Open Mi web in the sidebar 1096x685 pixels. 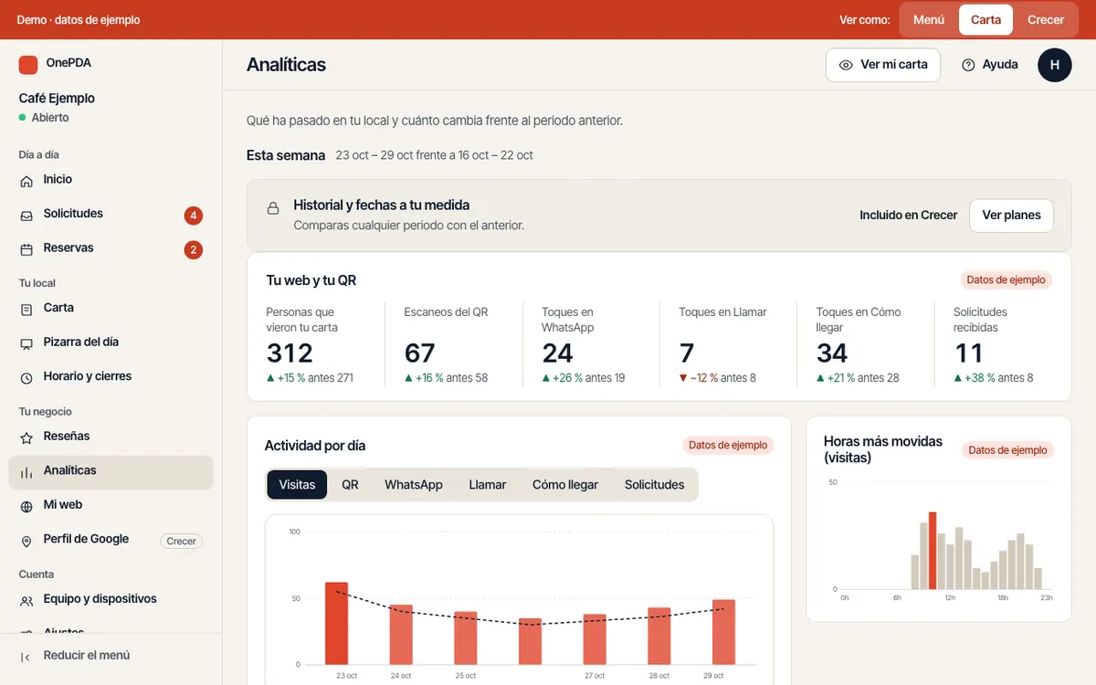[x=111, y=505]
